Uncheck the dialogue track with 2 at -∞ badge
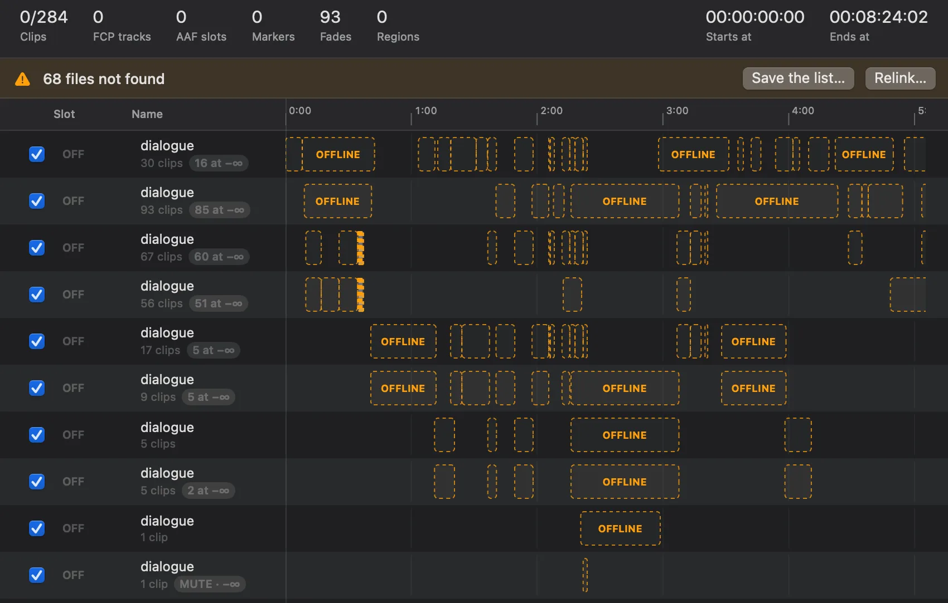Screen dimensions: 948x603 pos(37,482)
